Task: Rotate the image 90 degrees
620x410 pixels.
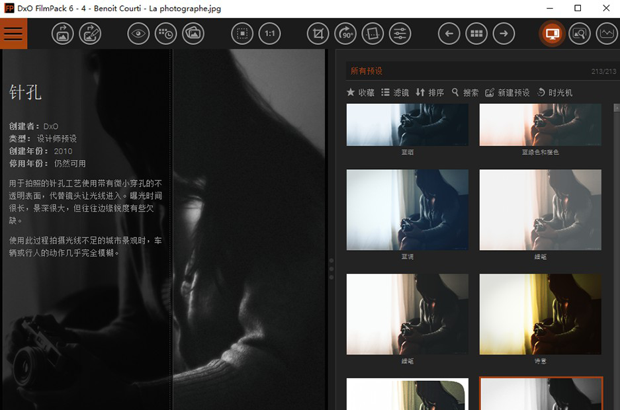Action: 345,34
